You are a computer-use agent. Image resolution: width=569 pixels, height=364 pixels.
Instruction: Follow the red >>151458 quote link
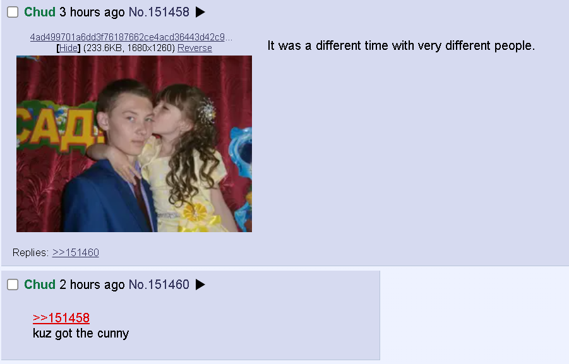[61, 318]
